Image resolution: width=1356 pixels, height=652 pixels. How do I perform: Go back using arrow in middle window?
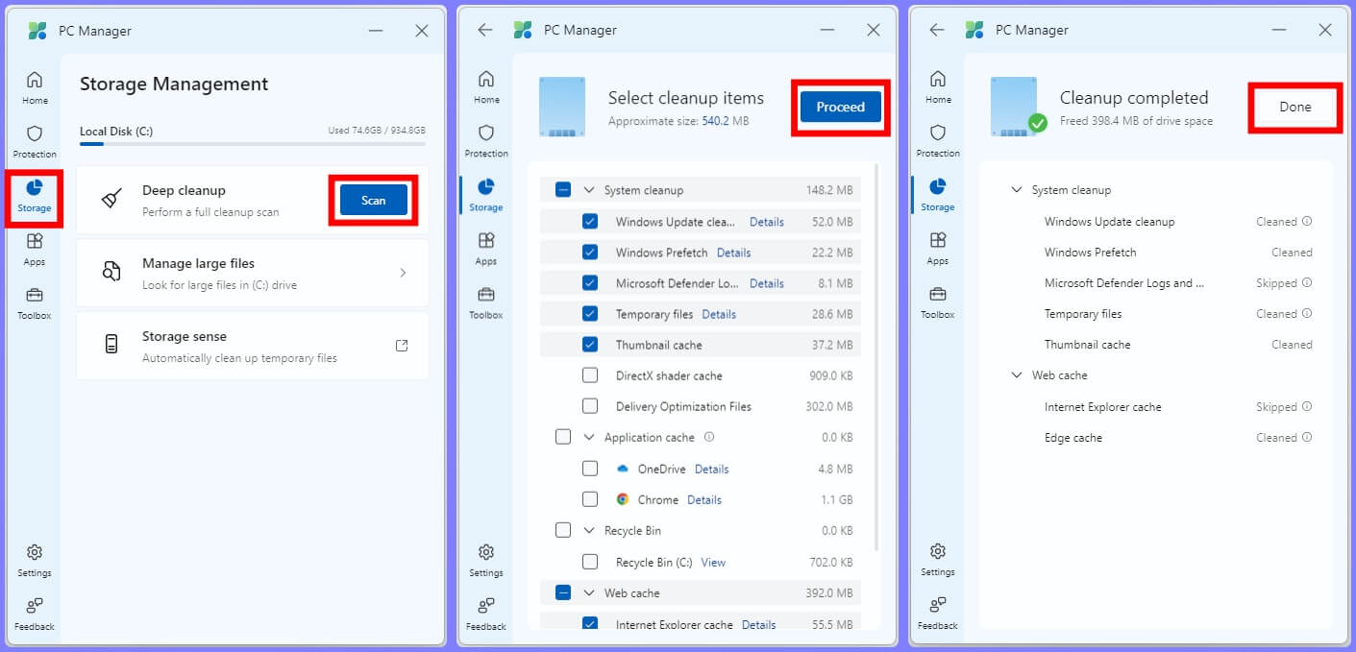[x=485, y=30]
